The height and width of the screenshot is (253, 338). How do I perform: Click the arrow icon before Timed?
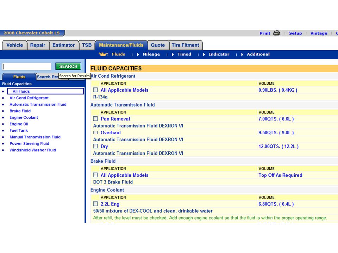pos(173,54)
